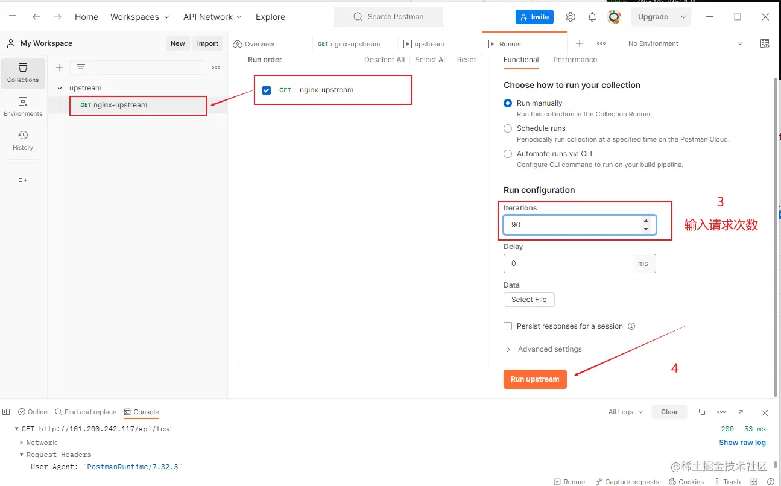Viewport: 781px width, 486px height.
Task: Uncheck the nginx-upstream request in run order
Action: (x=267, y=90)
